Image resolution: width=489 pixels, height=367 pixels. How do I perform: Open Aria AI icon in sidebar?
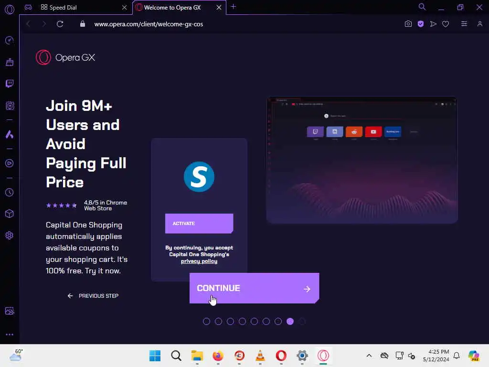[x=10, y=134]
